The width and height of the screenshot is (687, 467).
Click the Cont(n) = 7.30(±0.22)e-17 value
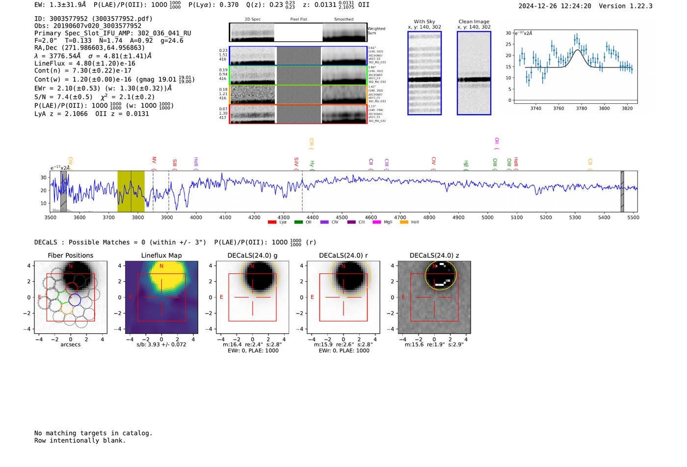pos(83,71)
